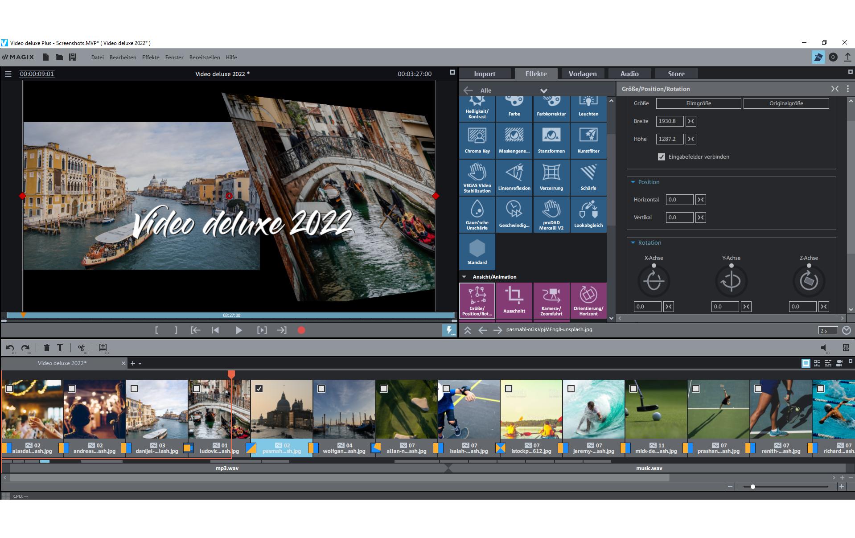Select Kamera-/Zoomfahrt animation
855x538 pixels.
point(551,300)
